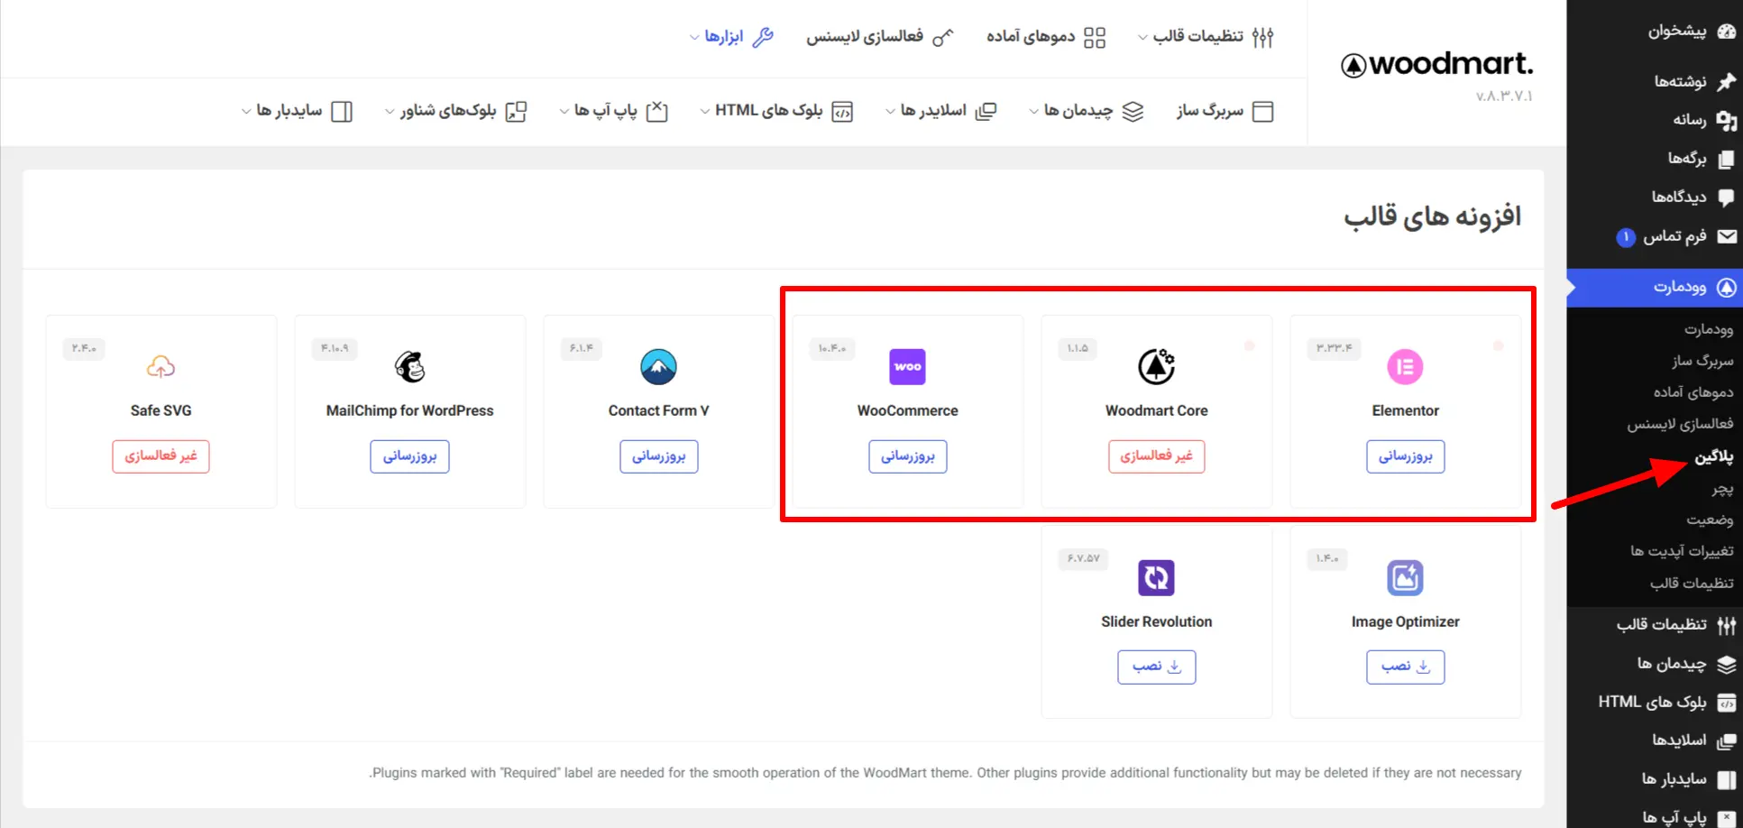The image size is (1743, 828).
Task: Click the برگه‌ها pages icon
Action: pos(1726,159)
